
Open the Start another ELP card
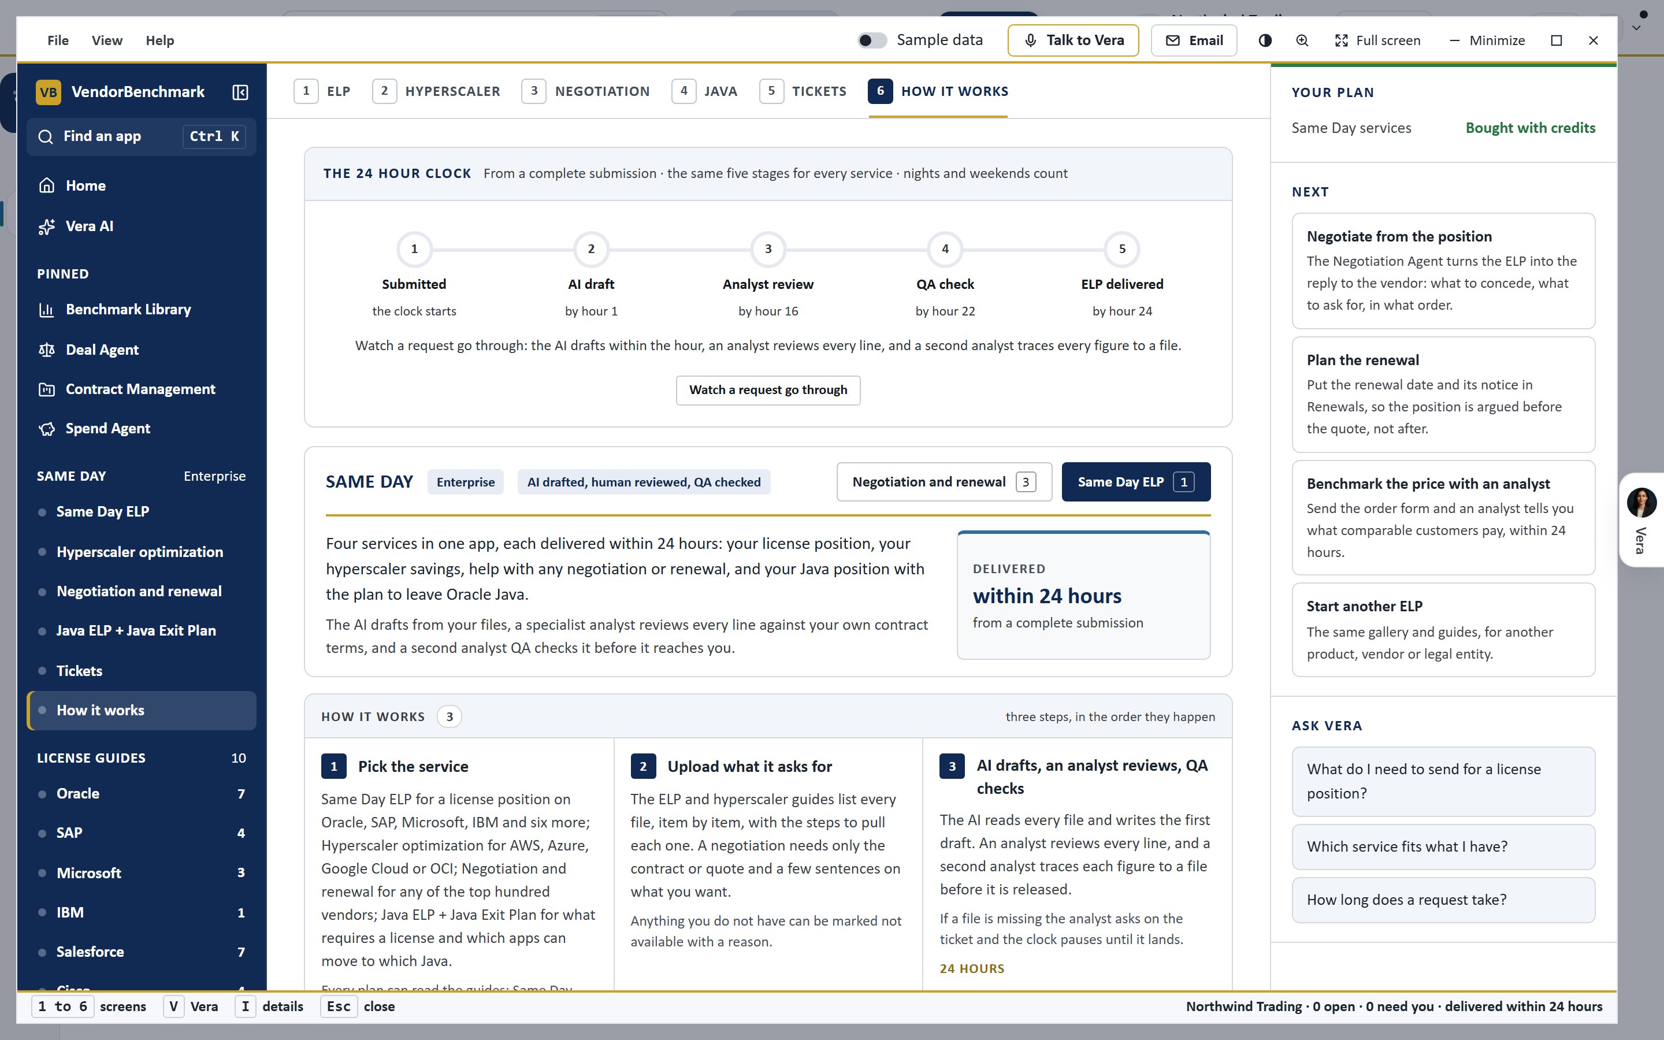(1443, 630)
